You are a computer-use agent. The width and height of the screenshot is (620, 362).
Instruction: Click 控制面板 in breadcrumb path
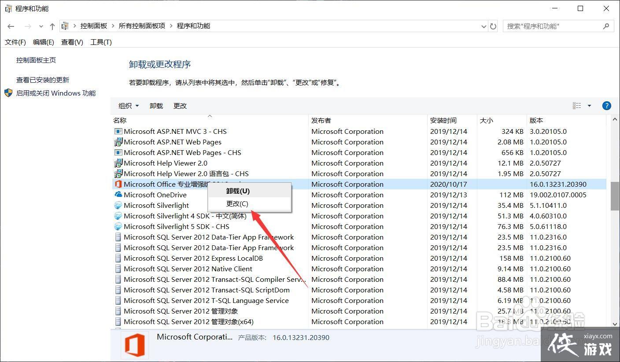pos(94,26)
